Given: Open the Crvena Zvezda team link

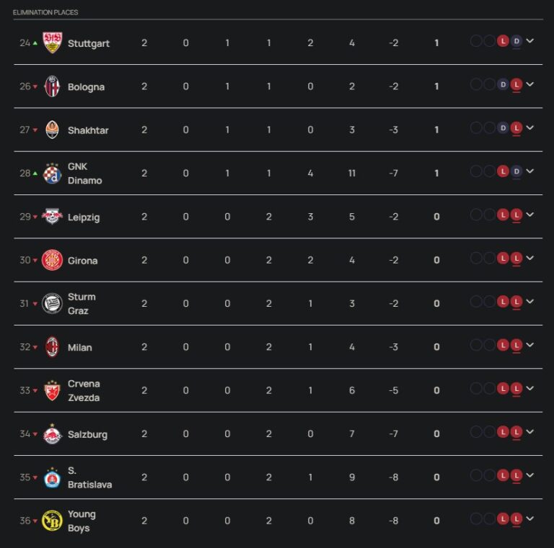Looking at the screenshot, I should pyautogui.click(x=84, y=390).
